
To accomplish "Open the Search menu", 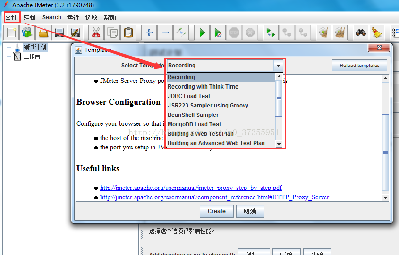I will tap(52, 17).
